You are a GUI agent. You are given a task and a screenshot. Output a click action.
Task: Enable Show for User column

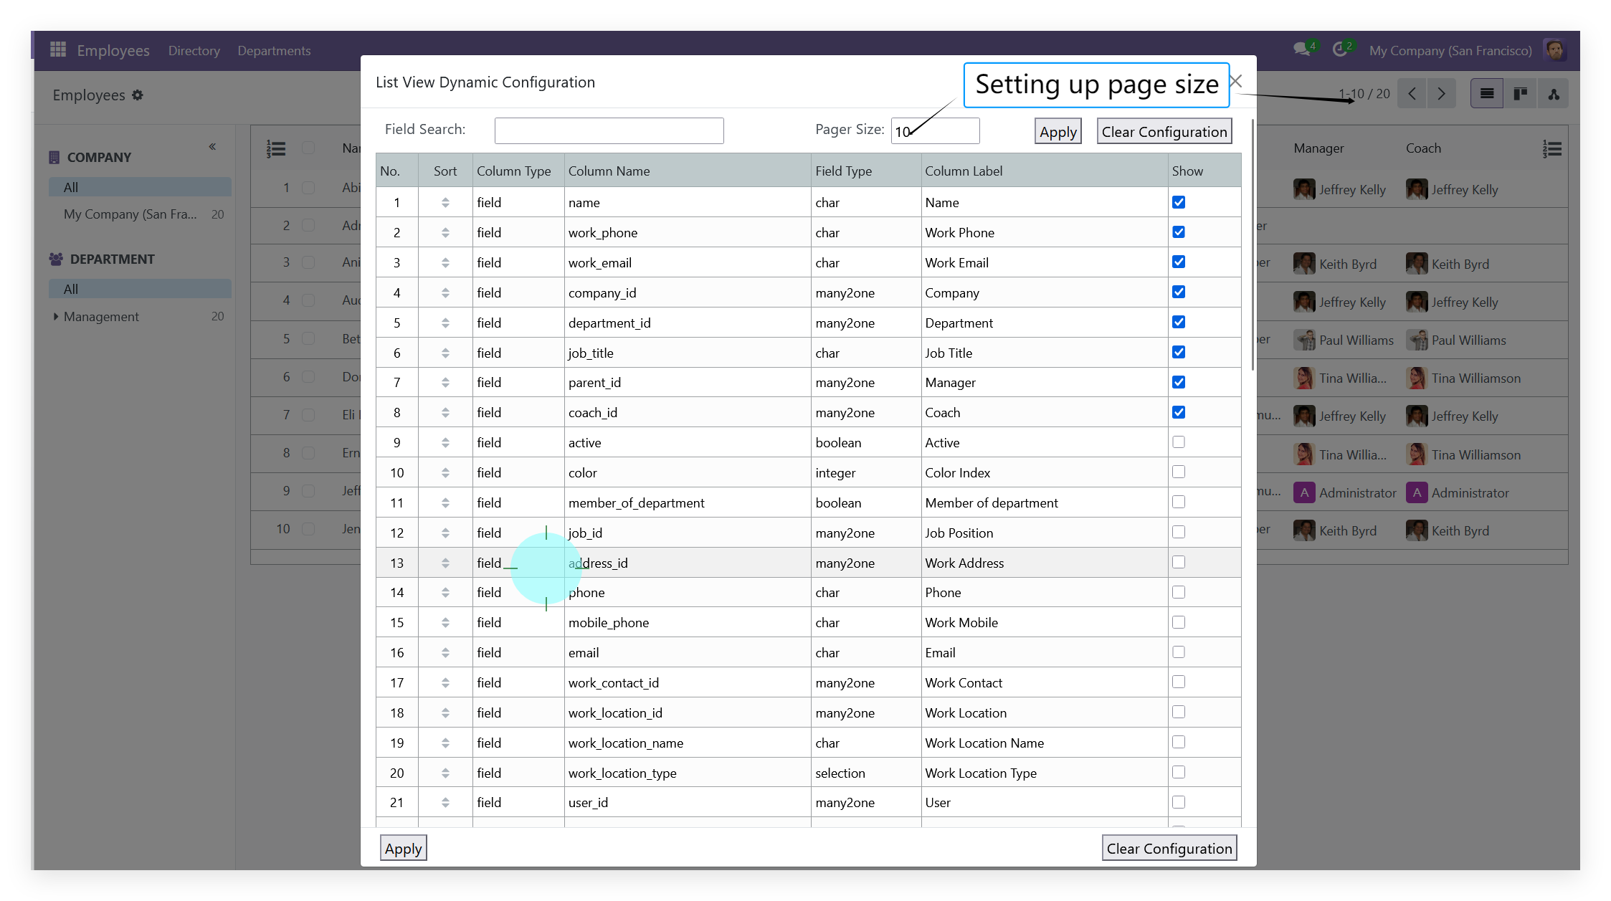click(x=1179, y=802)
